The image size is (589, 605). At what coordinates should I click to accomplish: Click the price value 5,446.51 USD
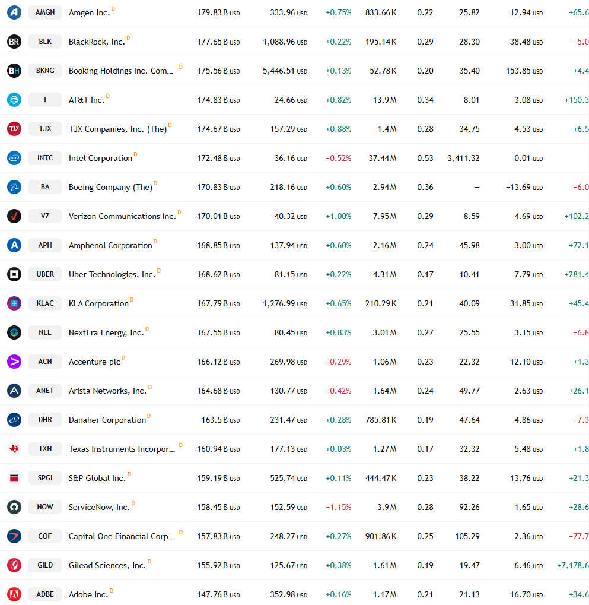(285, 71)
